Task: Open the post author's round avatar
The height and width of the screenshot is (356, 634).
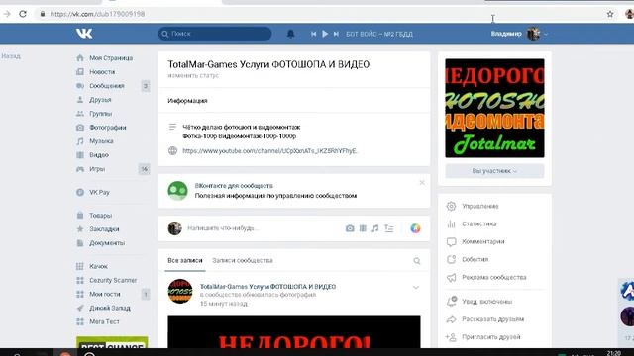Action: (x=180, y=291)
